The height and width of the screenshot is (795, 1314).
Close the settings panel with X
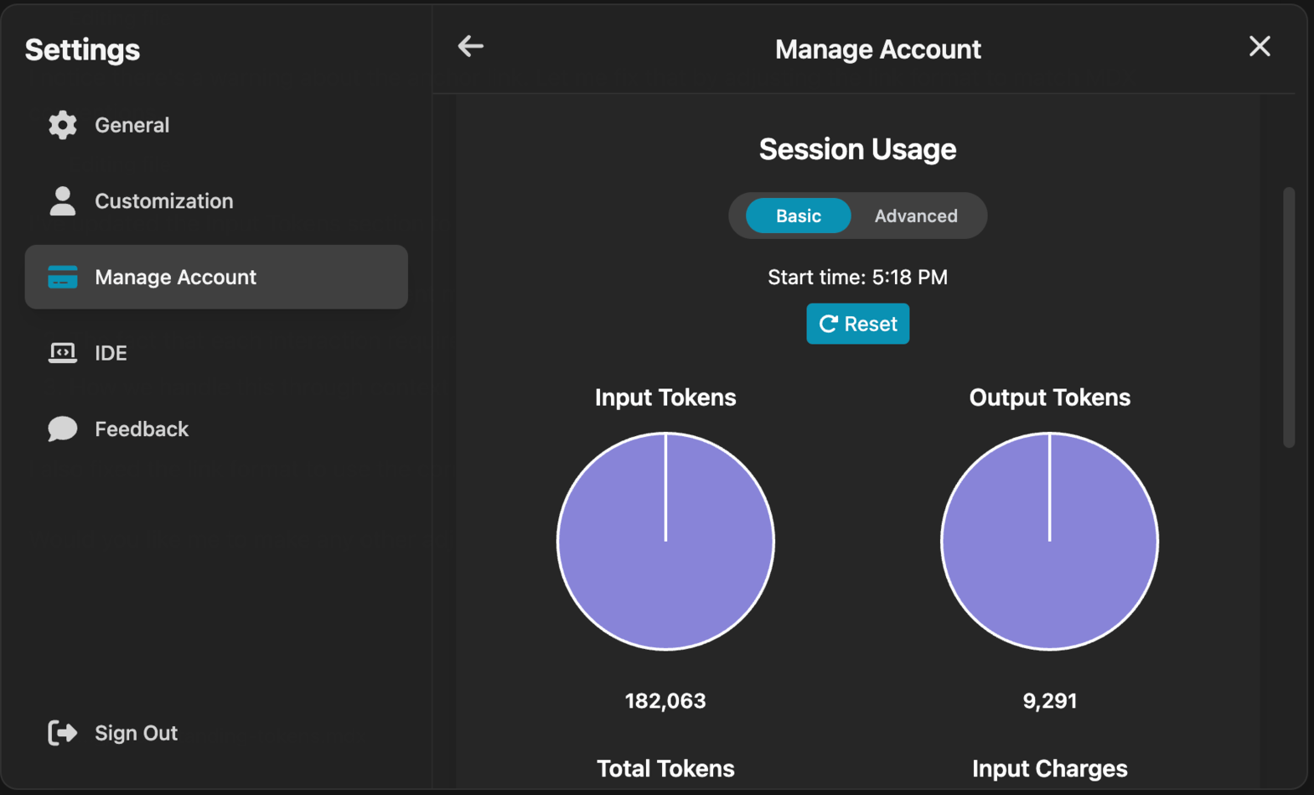tap(1259, 47)
